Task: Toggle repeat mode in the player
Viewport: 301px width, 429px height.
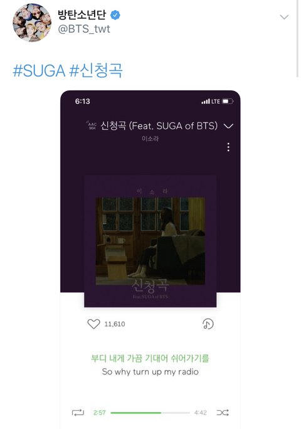Action: click(x=78, y=412)
